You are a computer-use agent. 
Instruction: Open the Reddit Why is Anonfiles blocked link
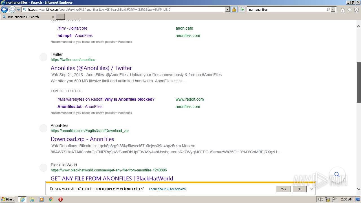(106, 99)
